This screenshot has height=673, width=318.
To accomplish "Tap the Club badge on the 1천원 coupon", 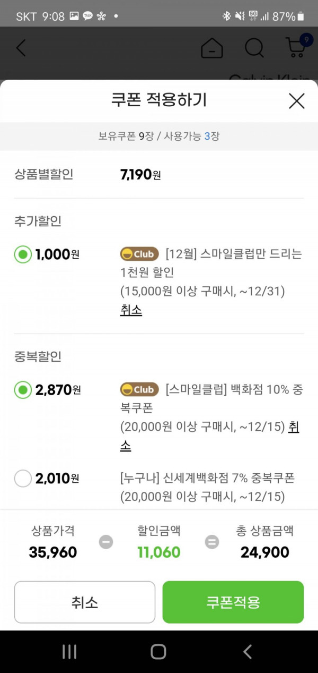I will 139,254.
